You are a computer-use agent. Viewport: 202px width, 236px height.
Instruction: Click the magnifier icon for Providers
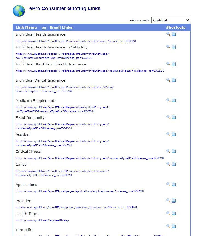pos(168,200)
